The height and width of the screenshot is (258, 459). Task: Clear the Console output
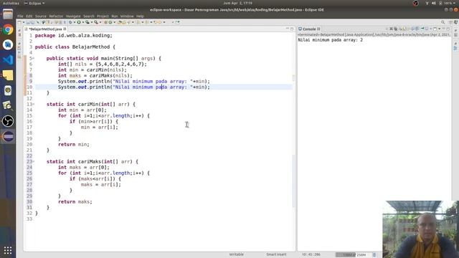400,29
